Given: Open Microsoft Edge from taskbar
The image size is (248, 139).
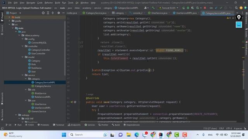Looking at the screenshot, I should coord(136,135).
